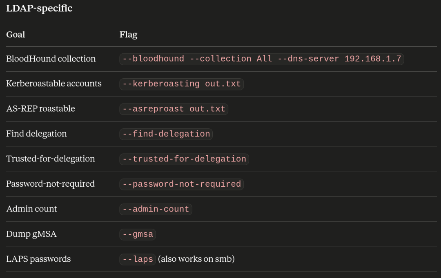Click the --password-not-required flag code
441x278 pixels.
[181, 184]
